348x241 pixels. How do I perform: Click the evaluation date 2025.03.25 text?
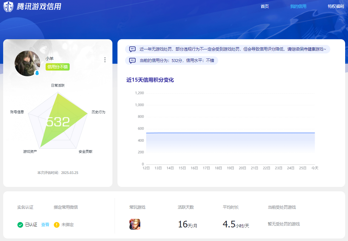(x=70, y=173)
